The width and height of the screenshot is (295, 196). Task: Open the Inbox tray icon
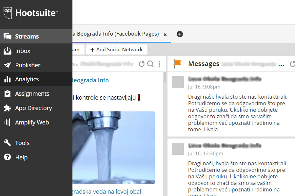[8, 51]
